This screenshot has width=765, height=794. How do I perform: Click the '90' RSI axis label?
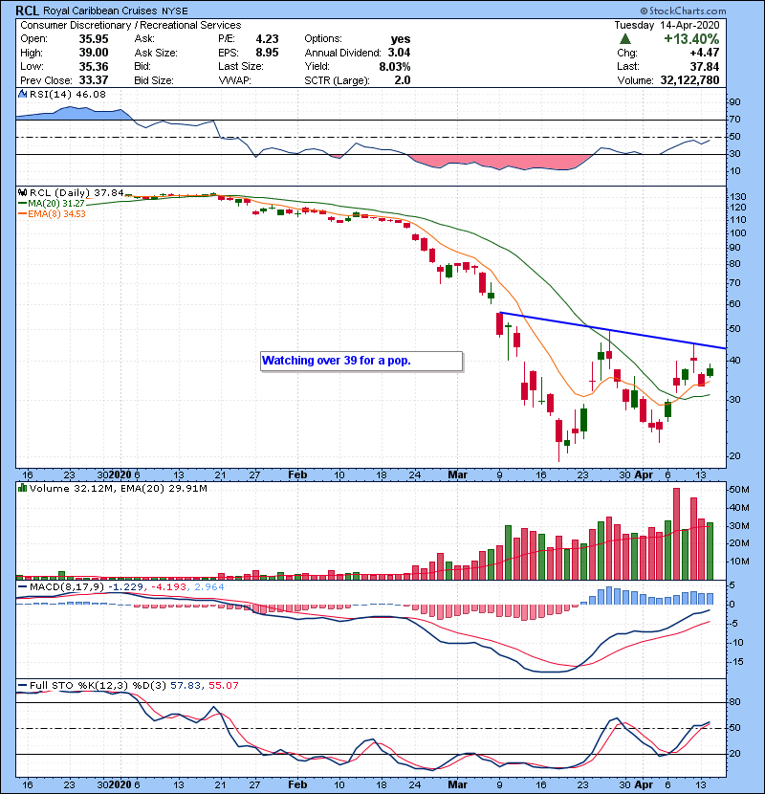(735, 102)
